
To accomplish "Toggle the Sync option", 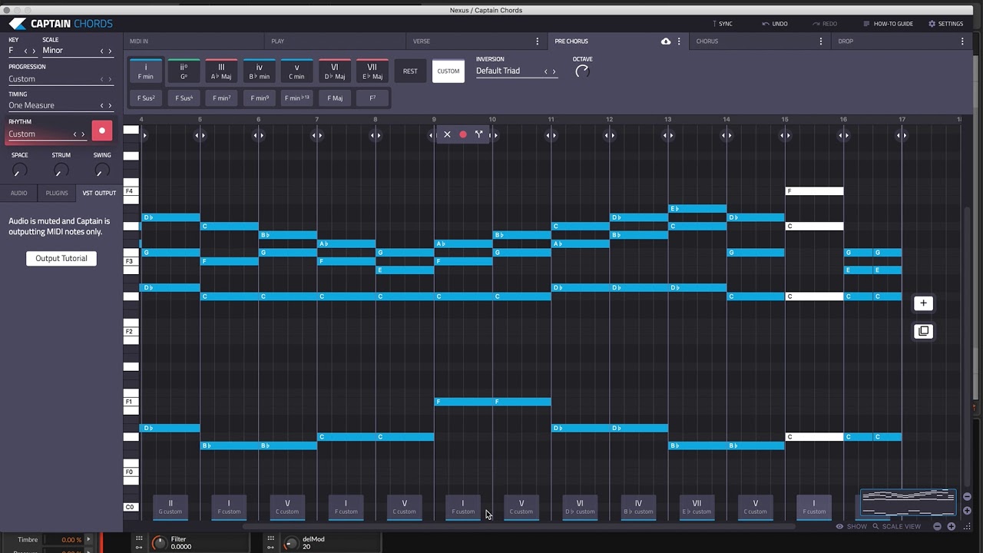I will (x=722, y=24).
